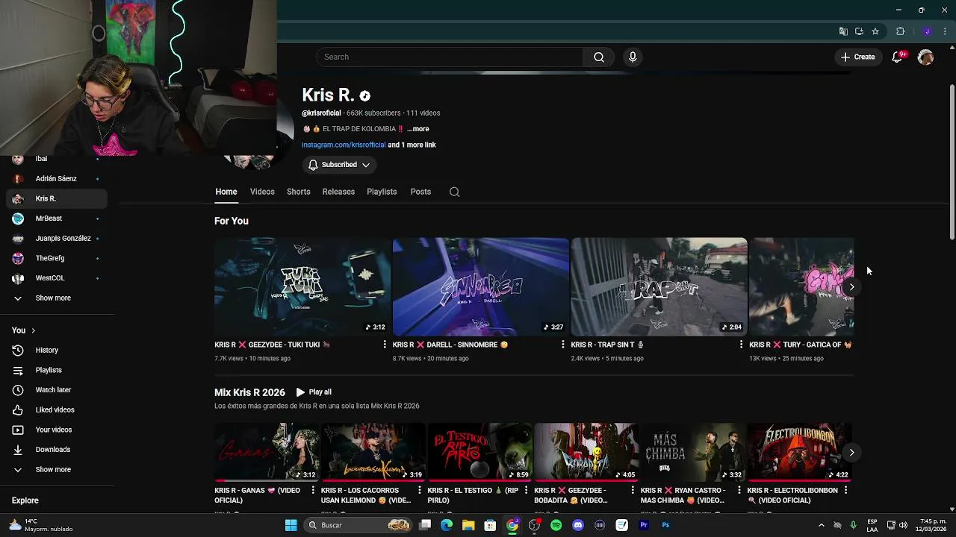This screenshot has width=956, height=537.
Task: Open MrBeast subscription in sidebar
Action: coord(57,219)
